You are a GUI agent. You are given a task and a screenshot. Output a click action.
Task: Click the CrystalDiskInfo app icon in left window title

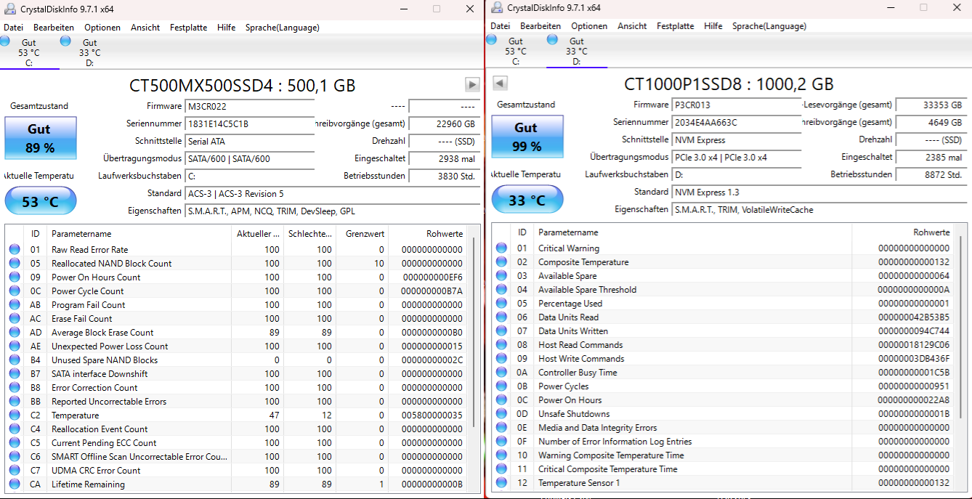pyautogui.click(x=10, y=9)
